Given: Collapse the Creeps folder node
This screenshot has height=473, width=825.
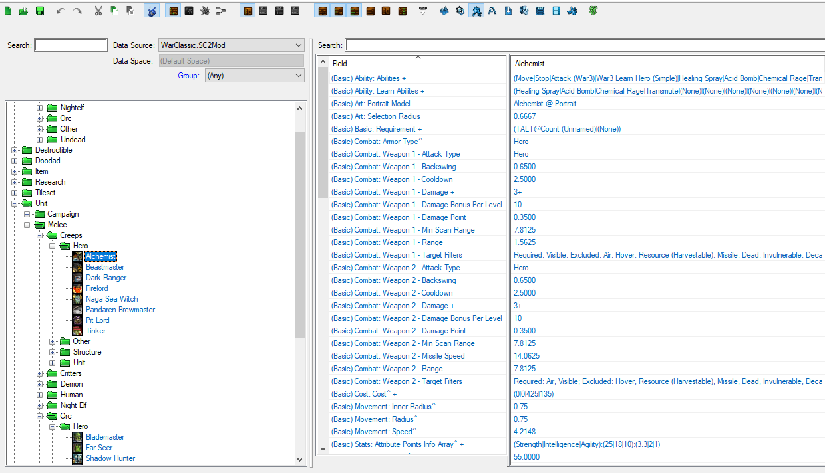Looking at the screenshot, I should (40, 235).
